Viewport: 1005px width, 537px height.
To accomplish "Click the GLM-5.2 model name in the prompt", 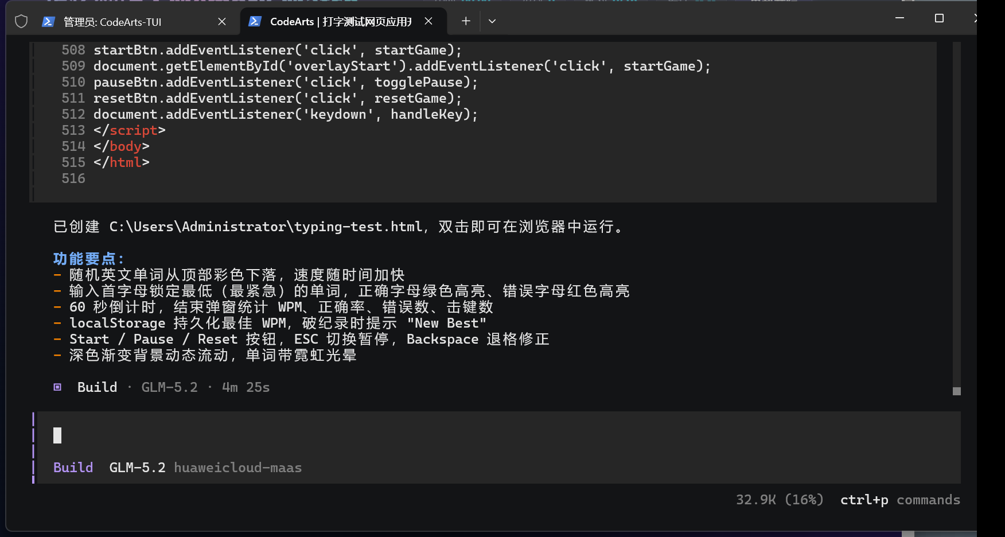I will 137,468.
